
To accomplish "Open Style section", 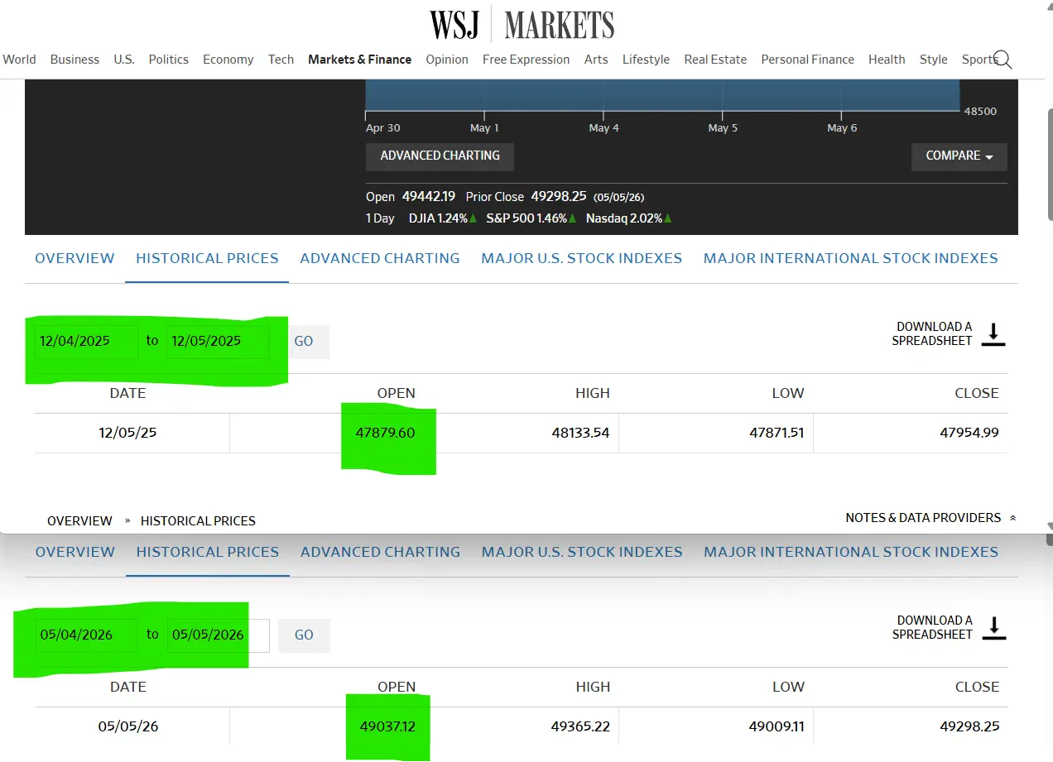I will click(x=933, y=60).
